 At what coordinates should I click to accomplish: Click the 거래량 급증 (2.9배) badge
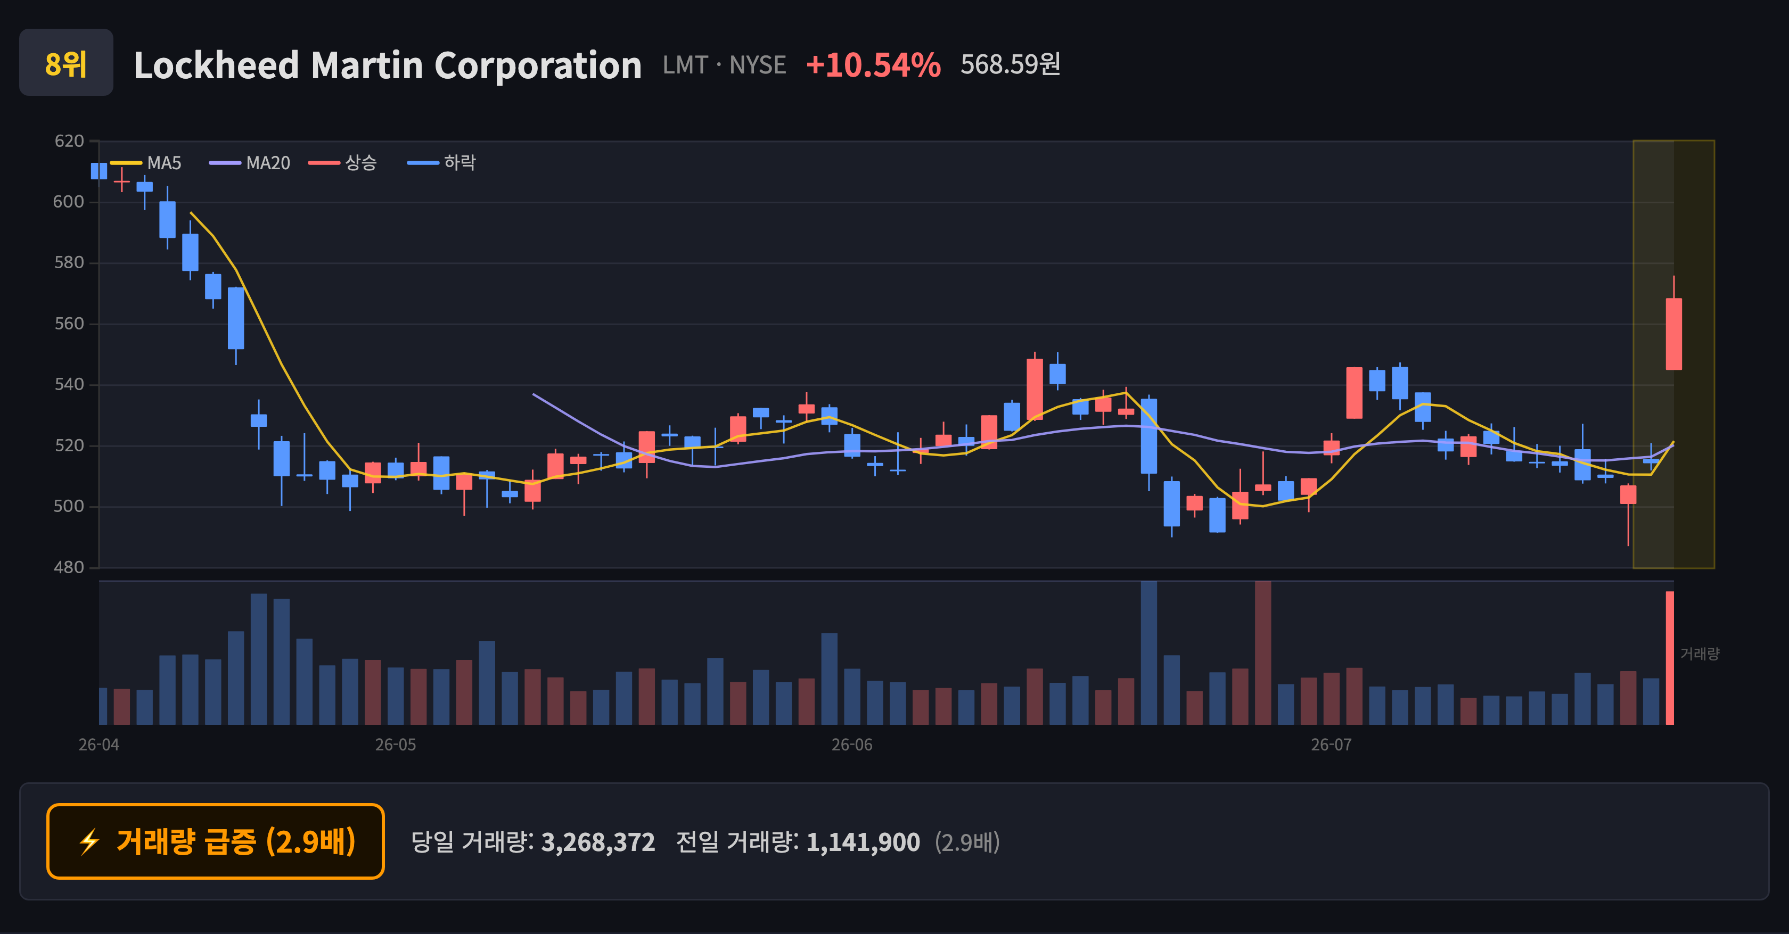215,841
